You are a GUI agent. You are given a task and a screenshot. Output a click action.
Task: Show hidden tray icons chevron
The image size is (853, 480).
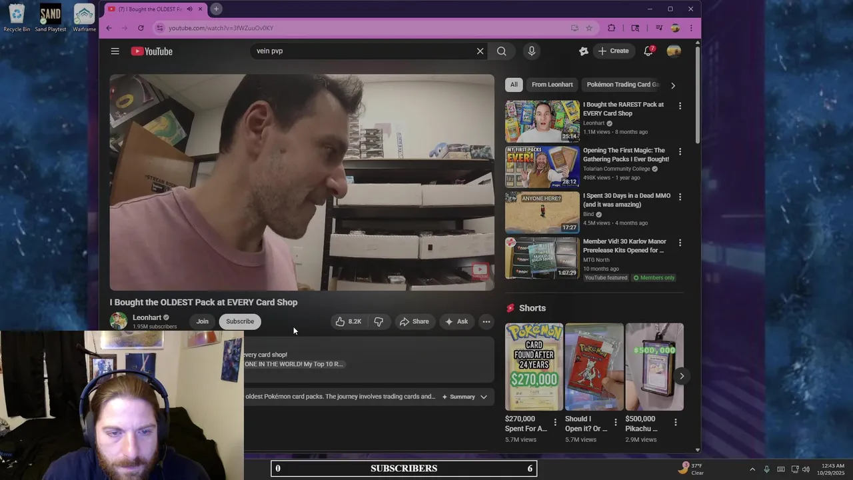click(752, 469)
